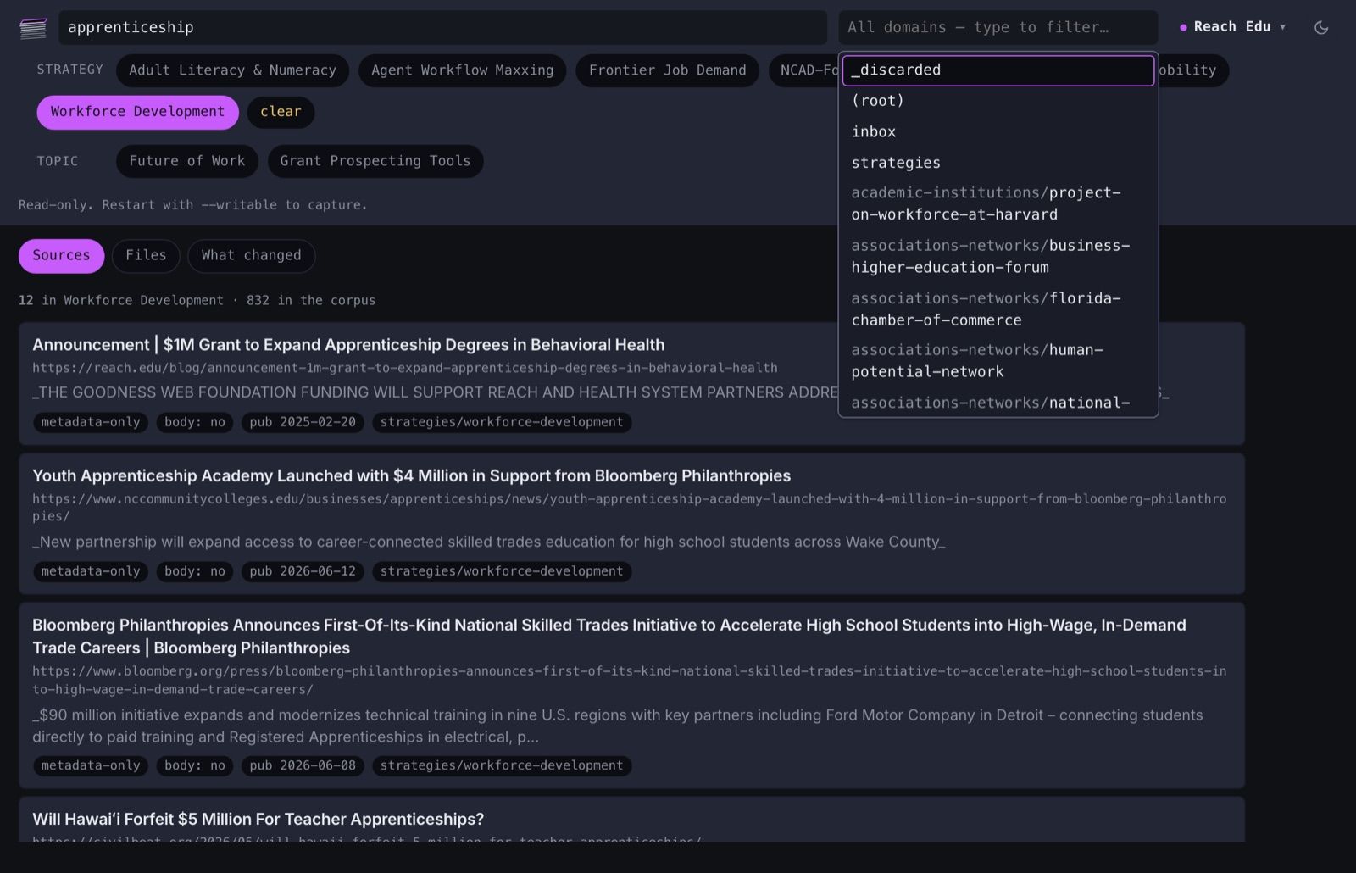The image size is (1356, 873).
Task: Click the app logo icon
Action: pos(33,28)
